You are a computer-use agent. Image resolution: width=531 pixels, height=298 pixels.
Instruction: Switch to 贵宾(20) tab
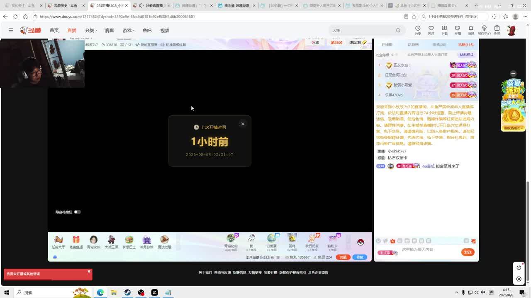point(440,45)
